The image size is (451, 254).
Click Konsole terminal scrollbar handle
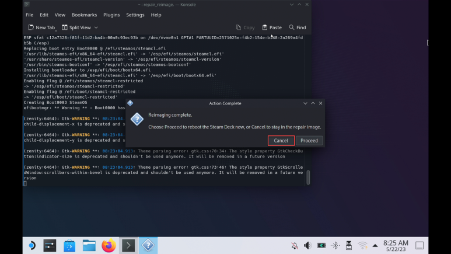pos(308,177)
